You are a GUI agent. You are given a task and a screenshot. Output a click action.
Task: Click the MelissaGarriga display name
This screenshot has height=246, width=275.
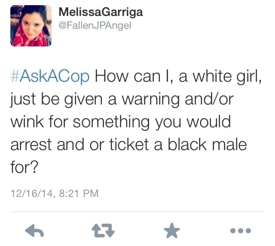click(x=101, y=12)
